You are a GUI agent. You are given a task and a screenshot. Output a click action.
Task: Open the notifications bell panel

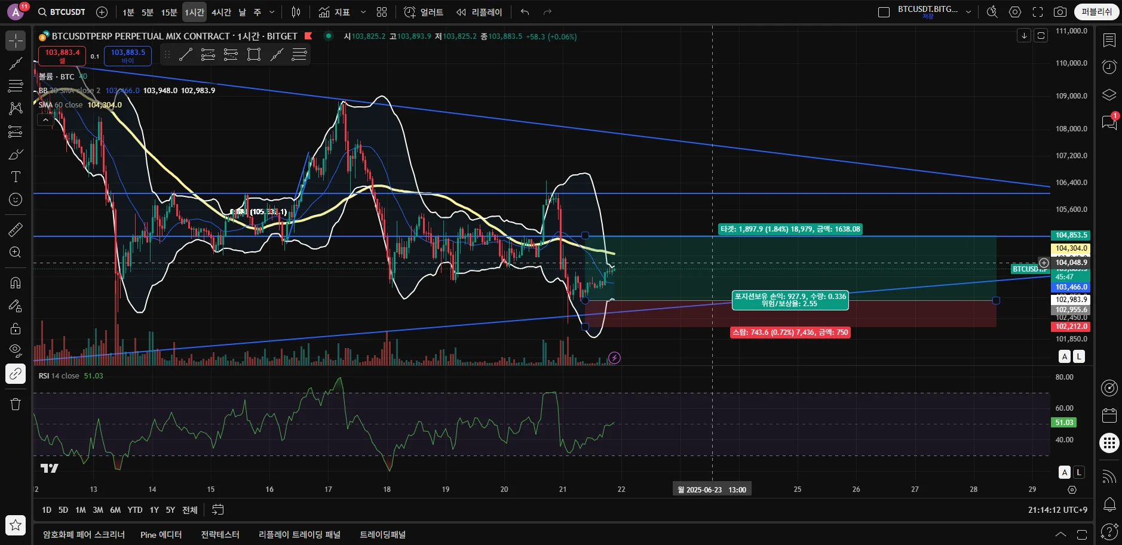coord(1109,504)
